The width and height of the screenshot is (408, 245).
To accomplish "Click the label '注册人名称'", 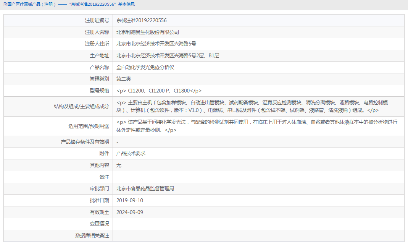I will tap(97, 32).
